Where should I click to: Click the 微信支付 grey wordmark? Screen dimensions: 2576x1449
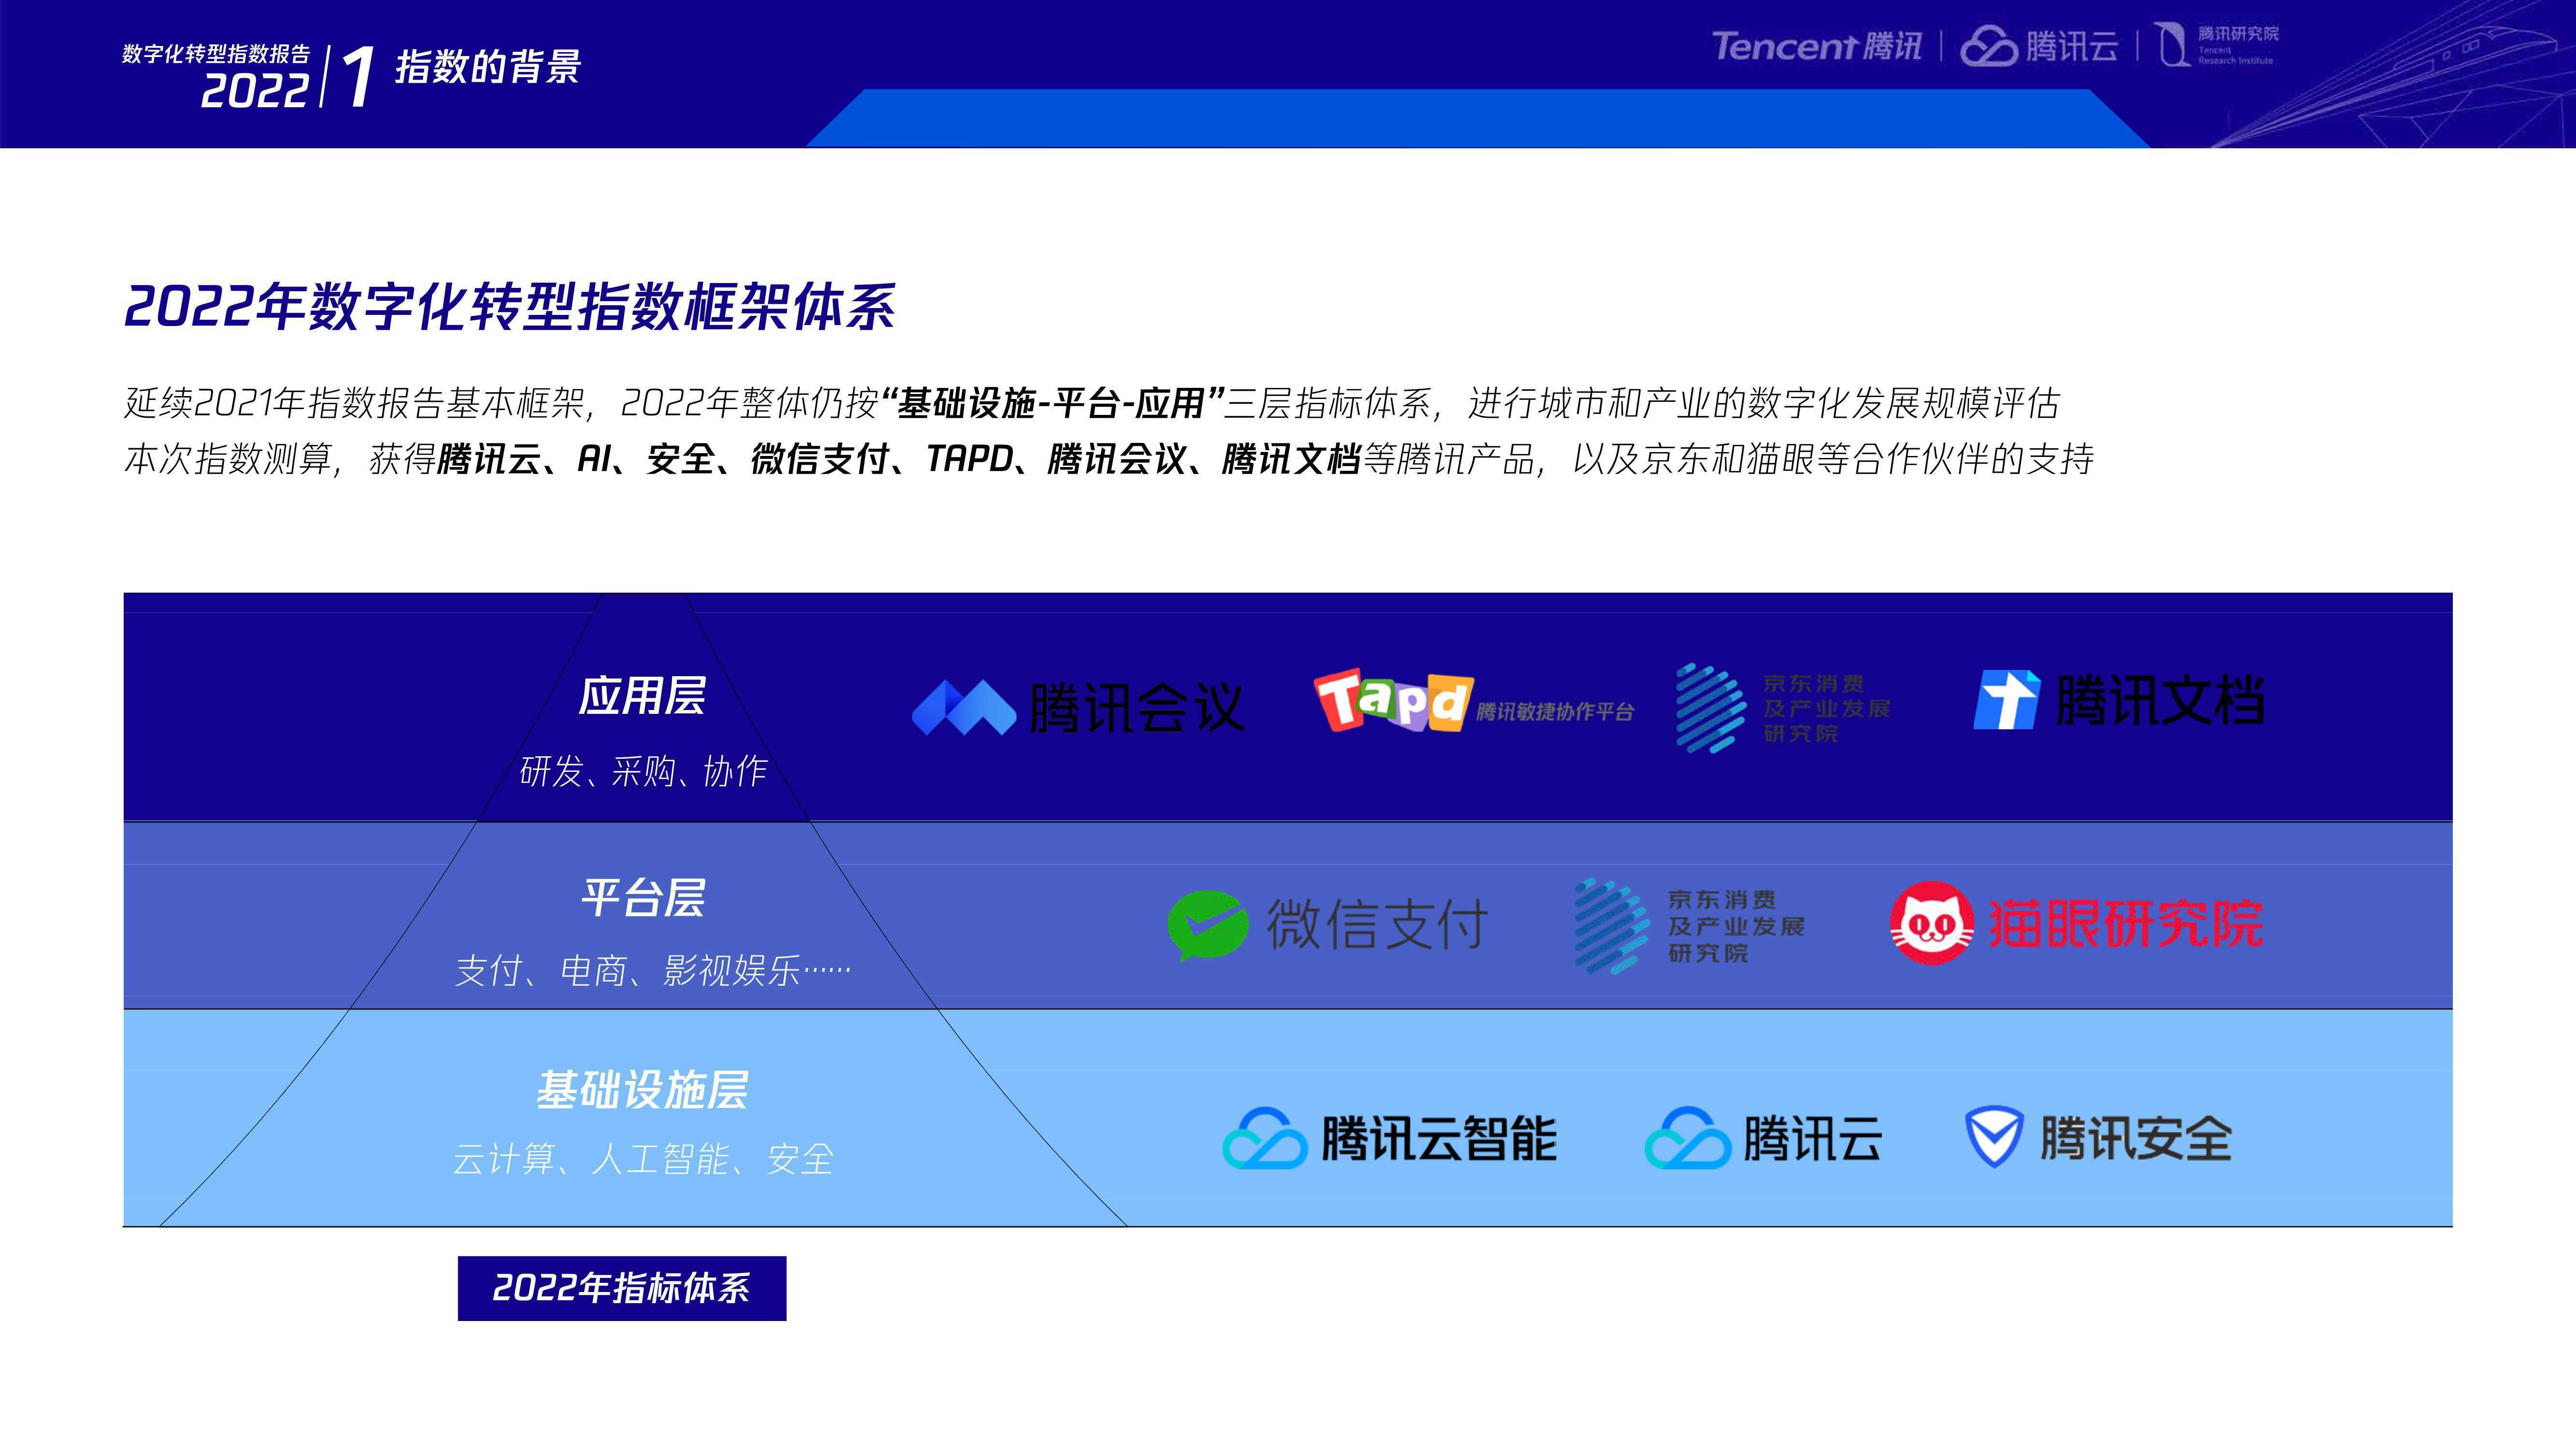click(1378, 924)
